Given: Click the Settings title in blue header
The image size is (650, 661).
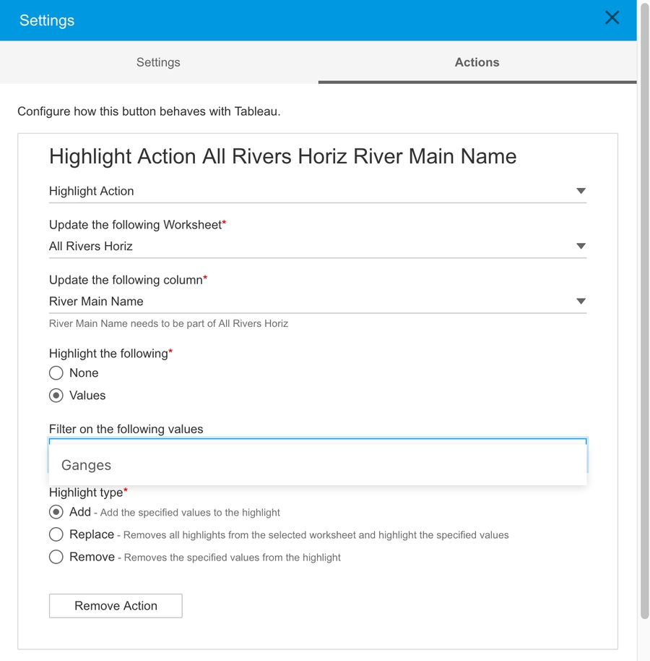Looking at the screenshot, I should (x=47, y=20).
